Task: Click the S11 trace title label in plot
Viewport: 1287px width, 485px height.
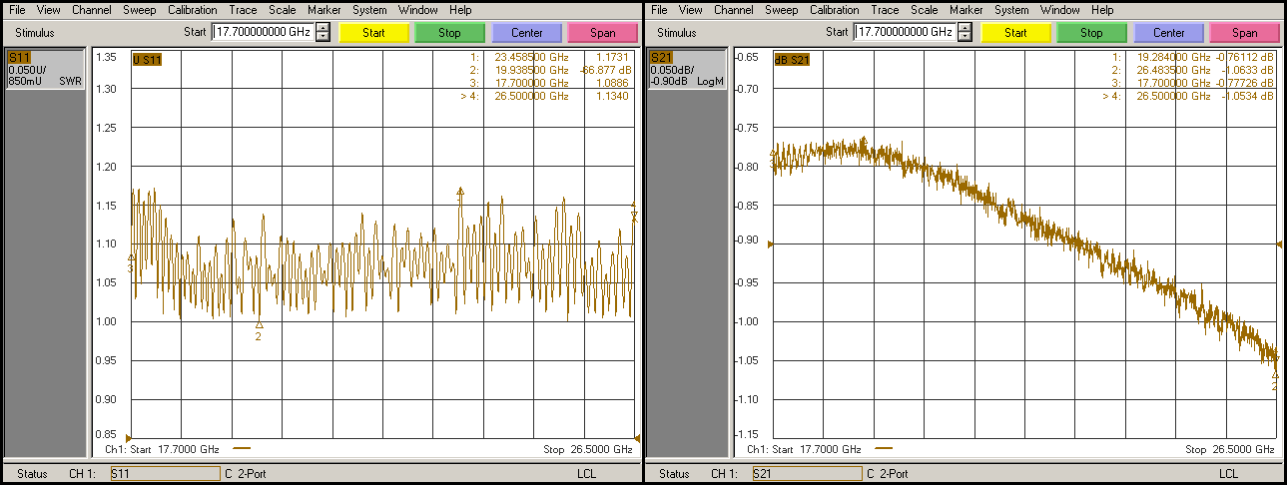Action: click(147, 59)
